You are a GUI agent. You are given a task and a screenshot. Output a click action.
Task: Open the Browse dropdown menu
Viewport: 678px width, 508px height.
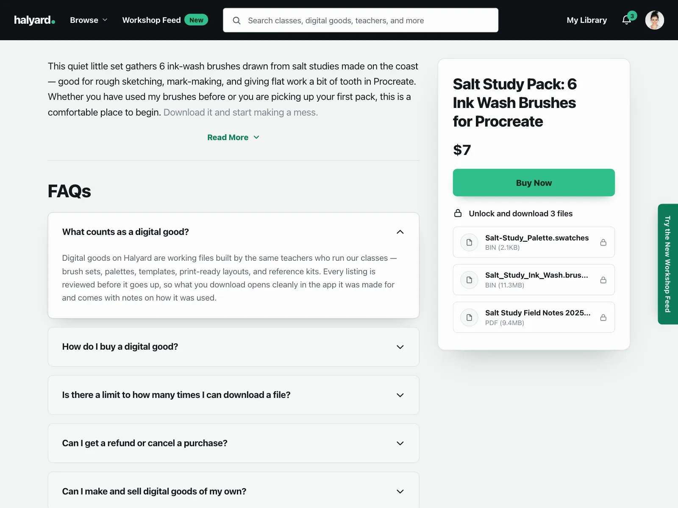click(x=89, y=20)
